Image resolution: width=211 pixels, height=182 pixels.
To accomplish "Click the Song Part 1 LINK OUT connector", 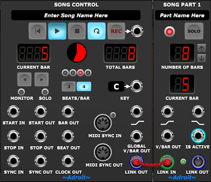I will (199, 162).
